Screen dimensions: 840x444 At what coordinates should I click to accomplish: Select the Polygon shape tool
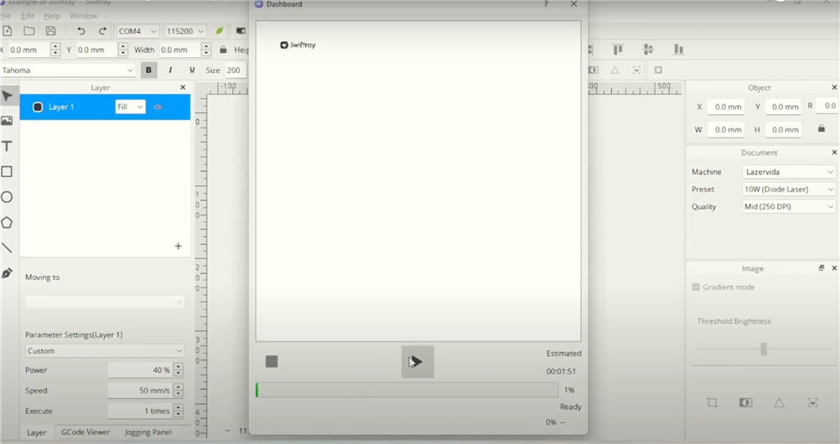point(7,222)
